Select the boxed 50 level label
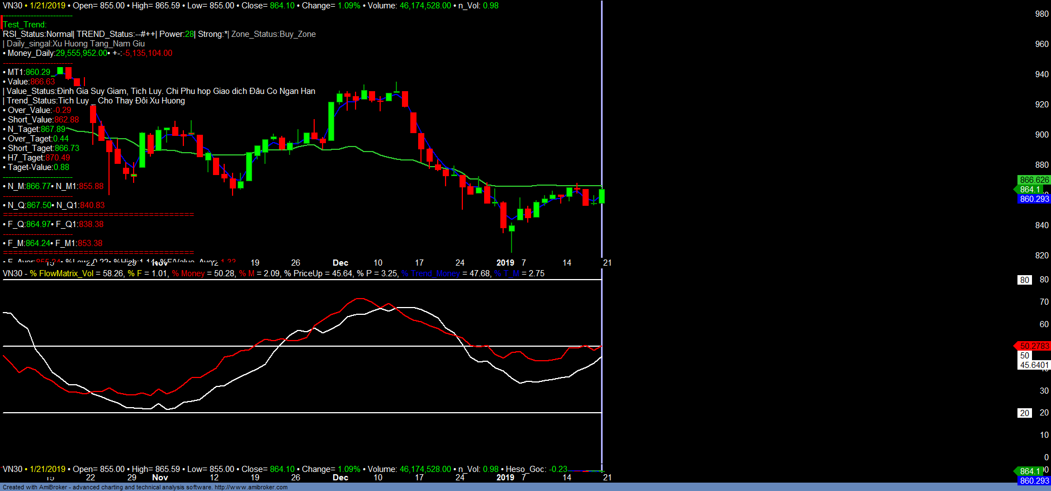The image size is (1051, 491). (x=1024, y=356)
